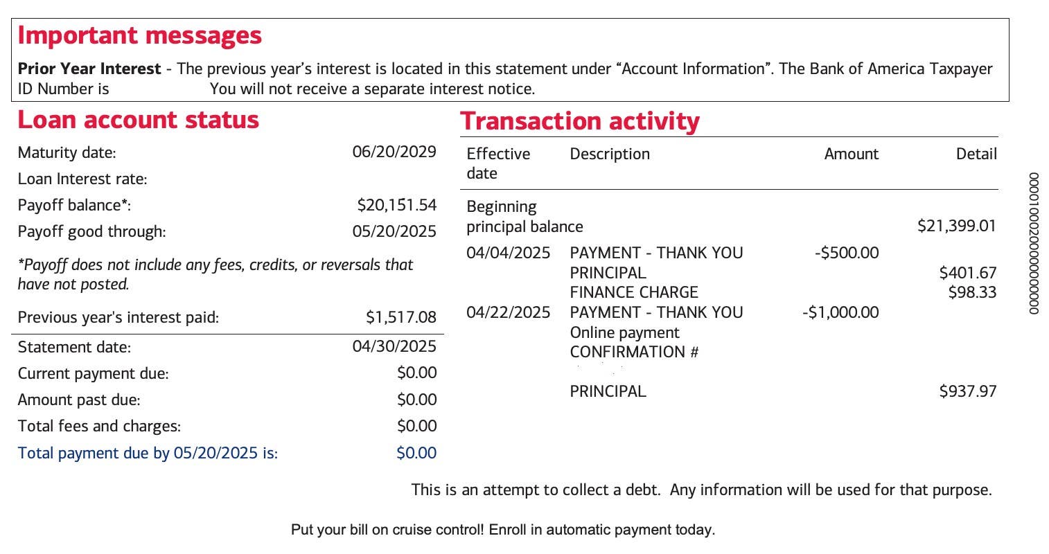The image size is (1049, 554).
Task: Click previous year's interest paid $1,517.08
Action: [401, 317]
